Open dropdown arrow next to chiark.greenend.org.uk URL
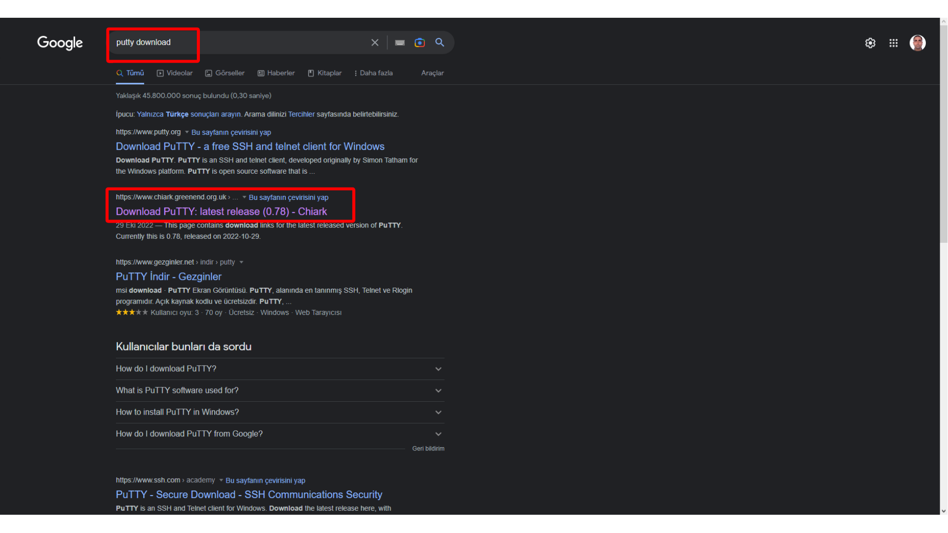 click(x=244, y=197)
